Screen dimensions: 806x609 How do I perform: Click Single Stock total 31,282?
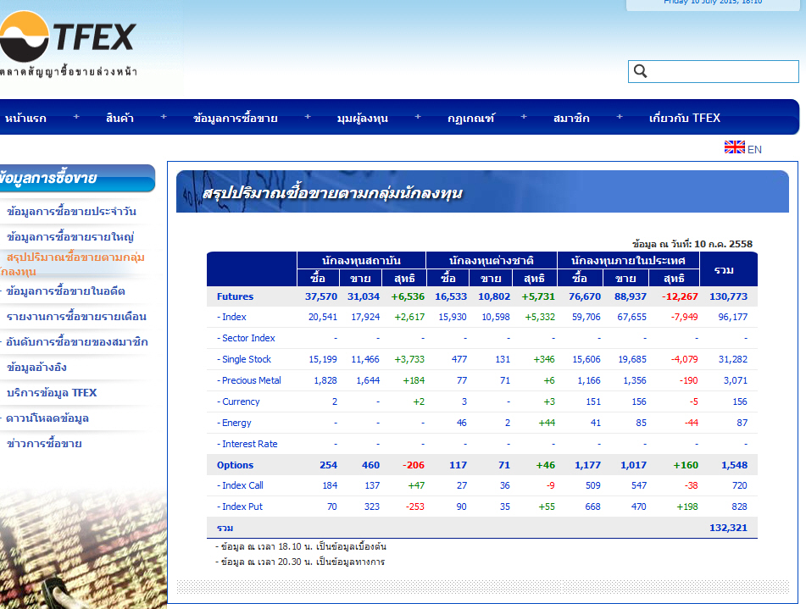point(732,359)
